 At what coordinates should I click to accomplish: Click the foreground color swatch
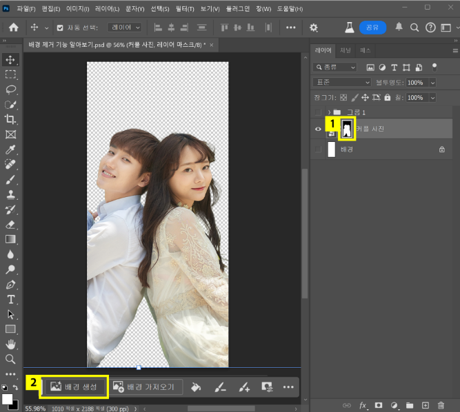click(8, 399)
